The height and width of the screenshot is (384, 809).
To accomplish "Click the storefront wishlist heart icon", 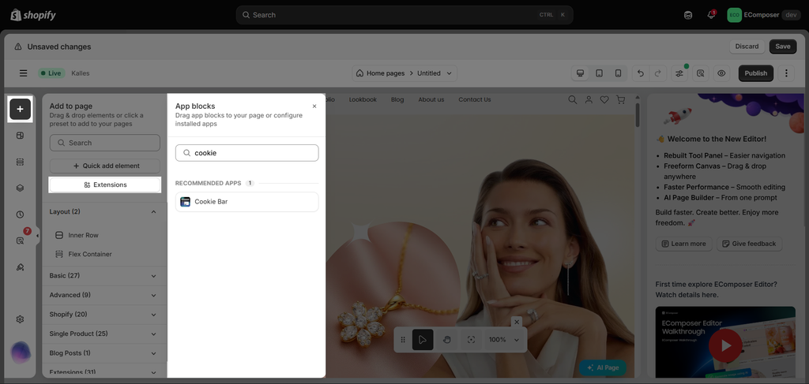I will (x=604, y=100).
